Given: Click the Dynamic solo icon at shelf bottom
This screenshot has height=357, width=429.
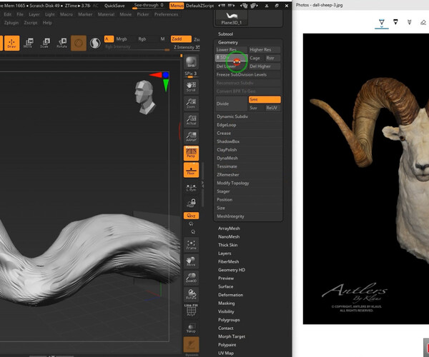Looking at the screenshot, I should pos(191,346).
